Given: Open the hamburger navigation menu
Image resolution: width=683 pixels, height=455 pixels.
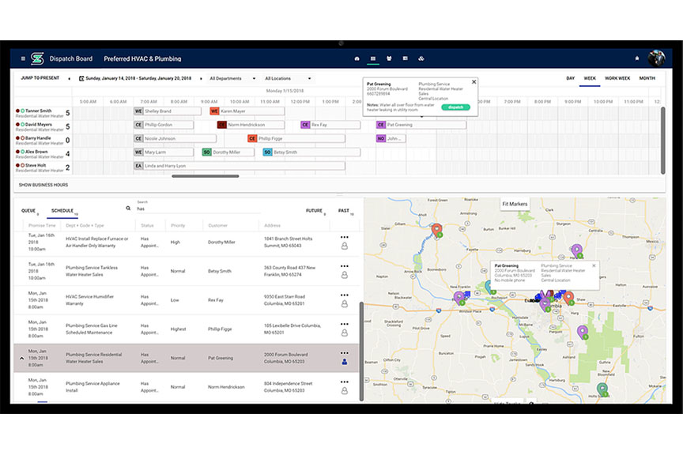Looking at the screenshot, I should [23, 58].
